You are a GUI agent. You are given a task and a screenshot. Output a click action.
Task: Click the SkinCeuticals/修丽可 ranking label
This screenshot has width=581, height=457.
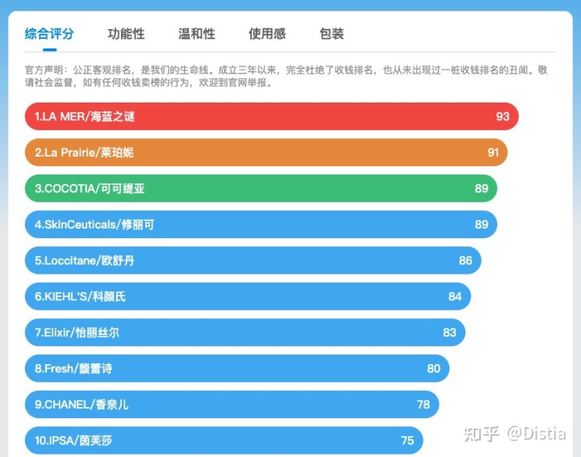pyautogui.click(x=94, y=224)
